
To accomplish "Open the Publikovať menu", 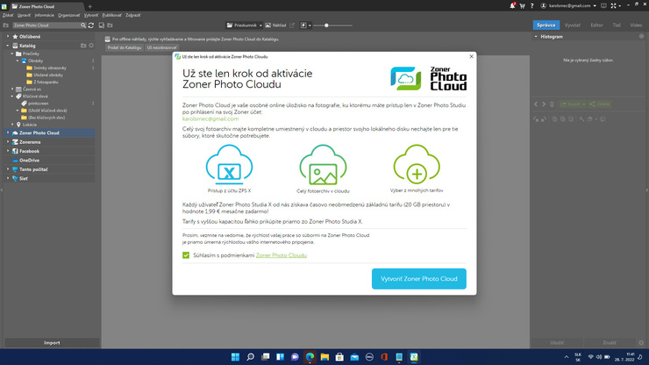I will pos(111,15).
